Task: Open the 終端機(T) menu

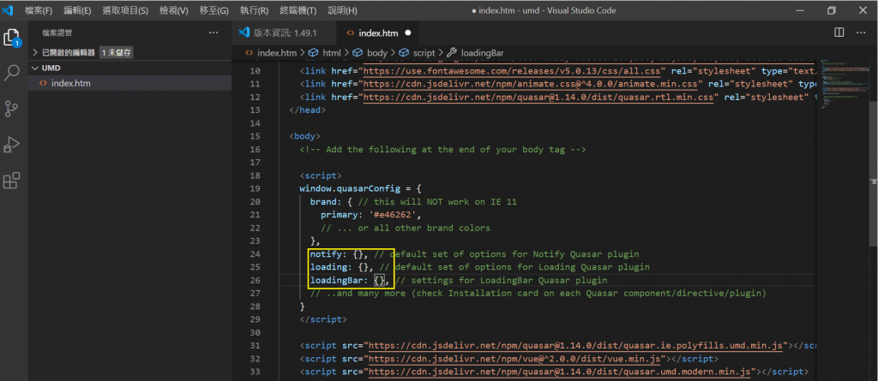Action: point(298,10)
